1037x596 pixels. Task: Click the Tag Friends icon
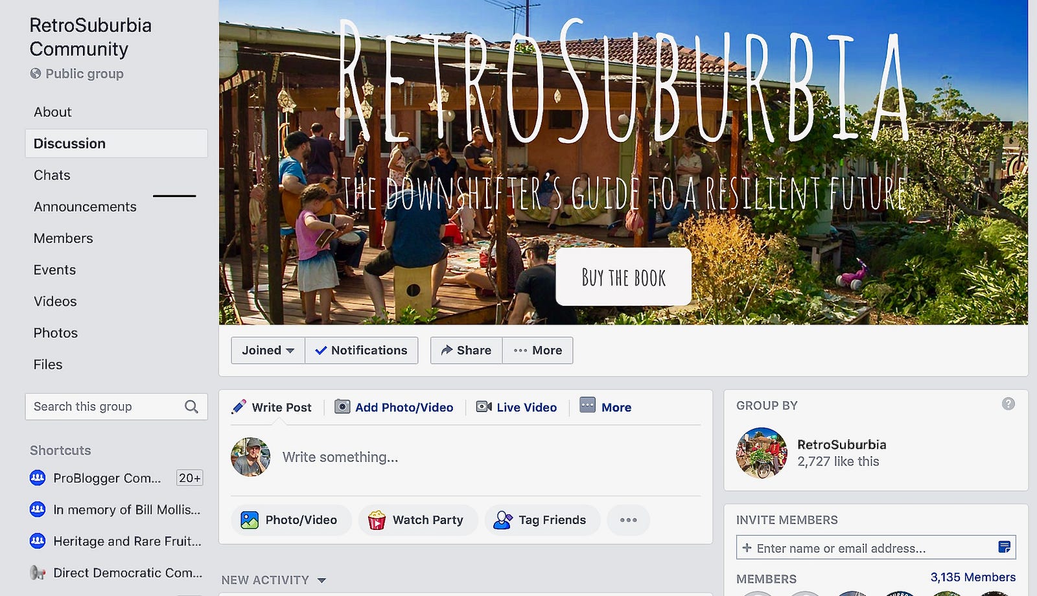click(x=503, y=520)
